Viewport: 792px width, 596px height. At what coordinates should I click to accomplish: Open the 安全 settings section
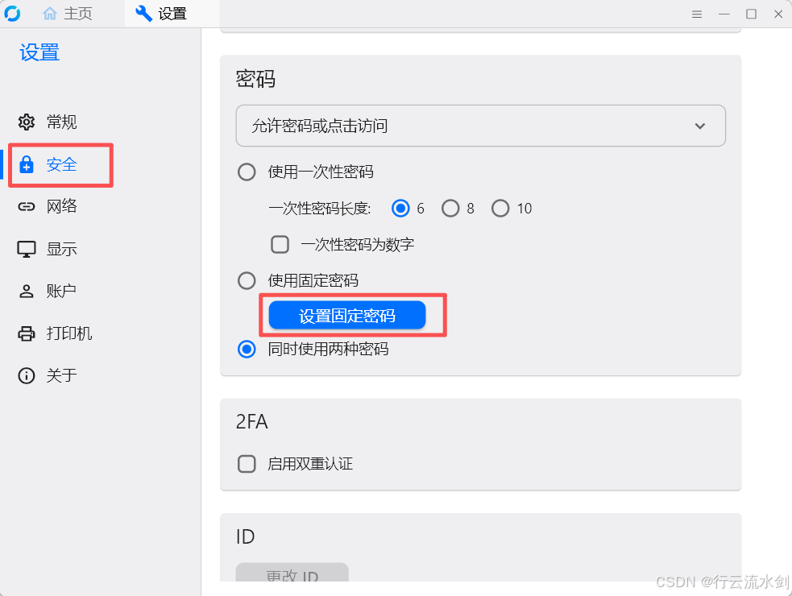tap(61, 164)
